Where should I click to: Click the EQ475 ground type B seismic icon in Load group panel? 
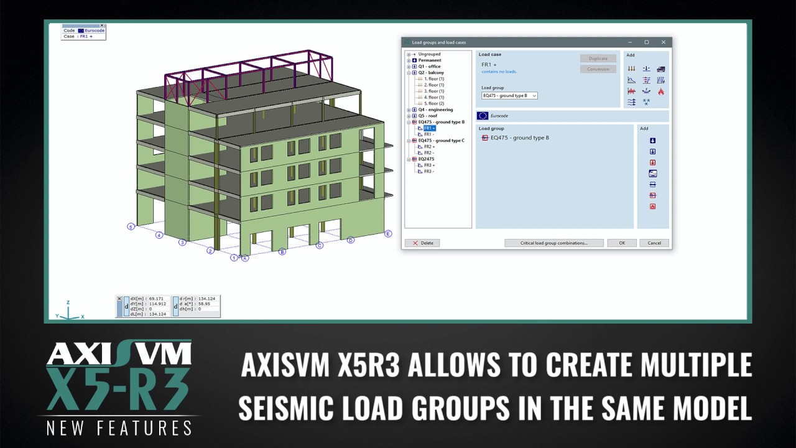[485, 138]
